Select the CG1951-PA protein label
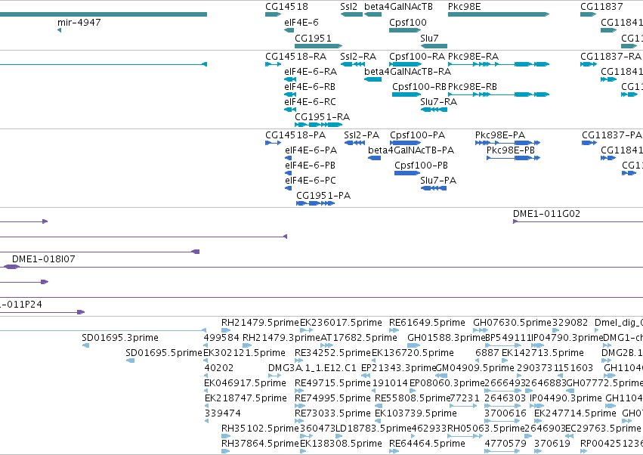 click(323, 196)
